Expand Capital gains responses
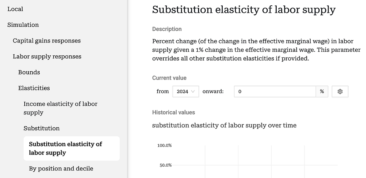 (47, 41)
